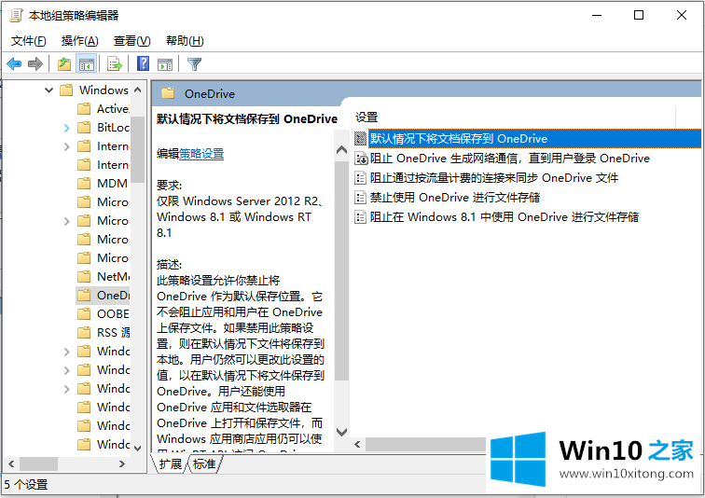Click the Filter funnel icon
Viewport: 705px width, 498px height.
pos(194,64)
